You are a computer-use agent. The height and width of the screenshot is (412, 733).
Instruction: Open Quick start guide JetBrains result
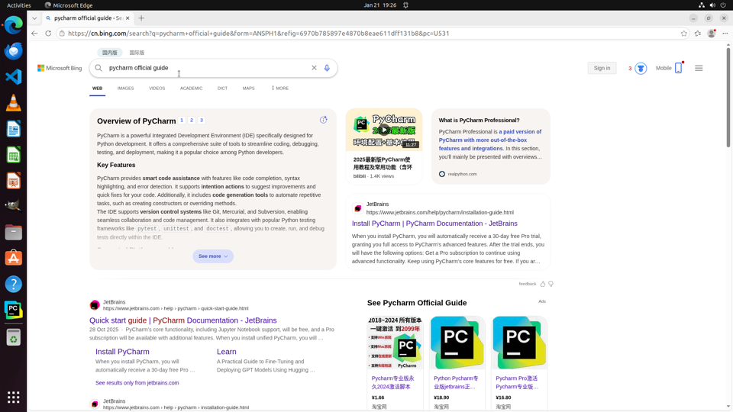(182, 320)
